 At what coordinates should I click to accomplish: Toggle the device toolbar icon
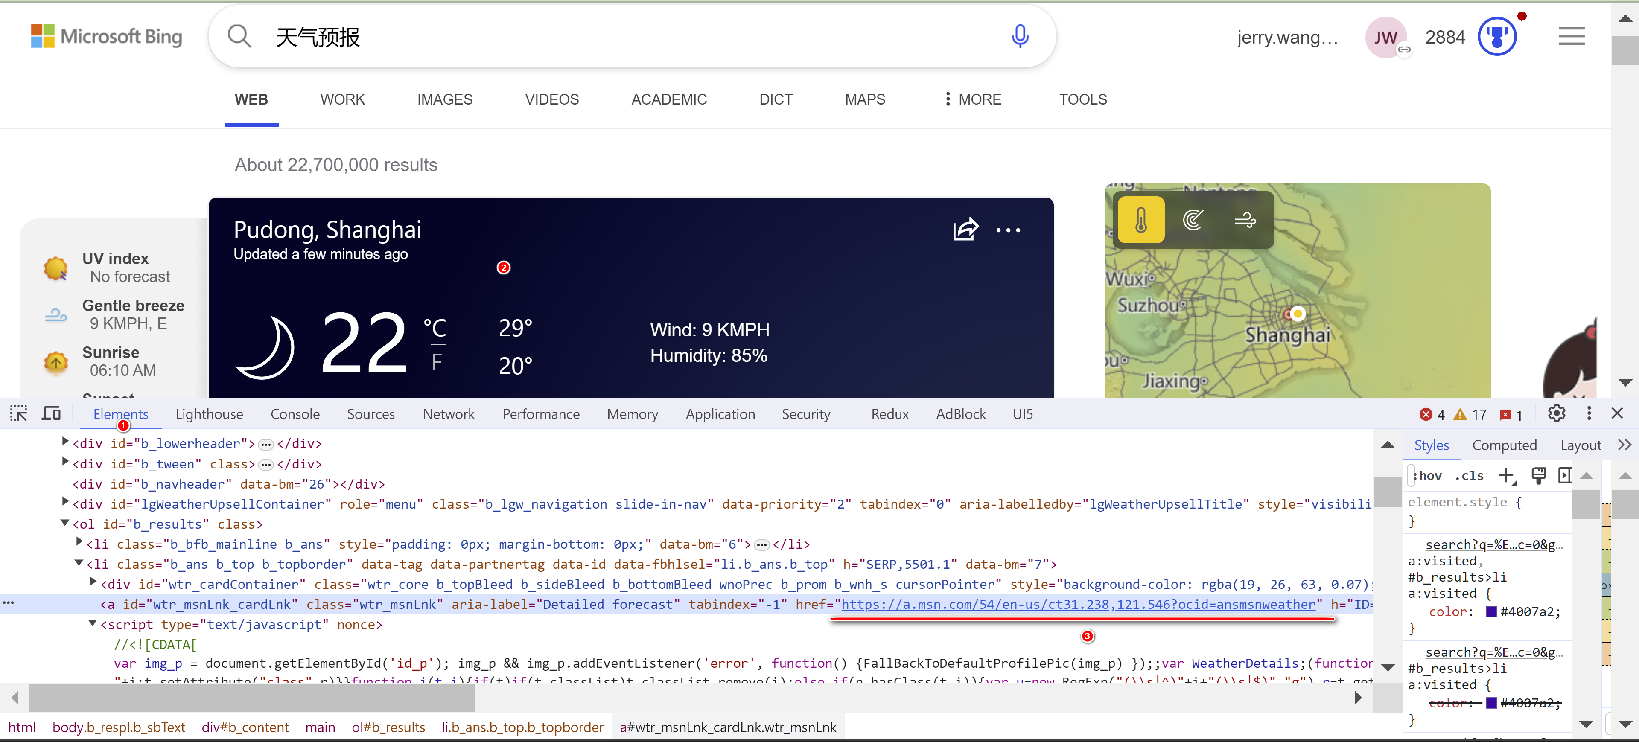pyautogui.click(x=51, y=414)
